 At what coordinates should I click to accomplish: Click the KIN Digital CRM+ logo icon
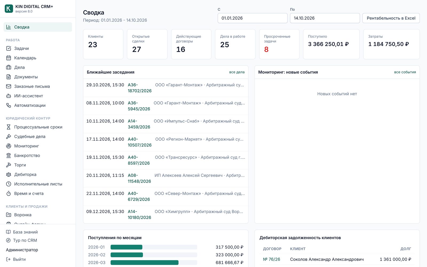click(x=9, y=9)
